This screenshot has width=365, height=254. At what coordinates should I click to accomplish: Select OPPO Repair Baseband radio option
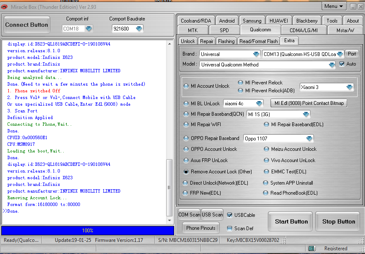[x=186, y=138]
